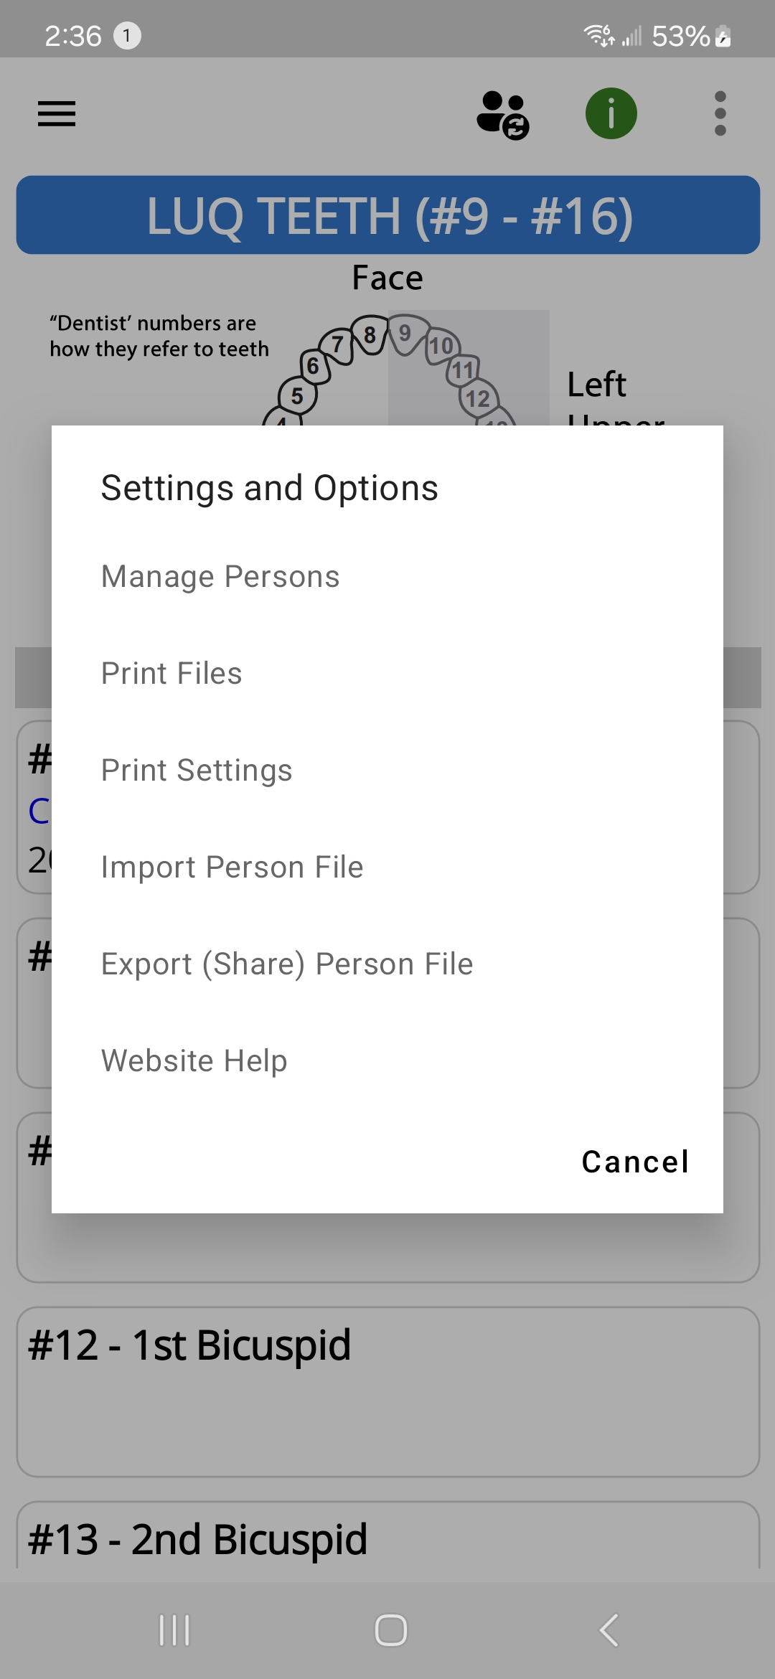
Task: Open Website Help entry
Action: click(x=194, y=1061)
